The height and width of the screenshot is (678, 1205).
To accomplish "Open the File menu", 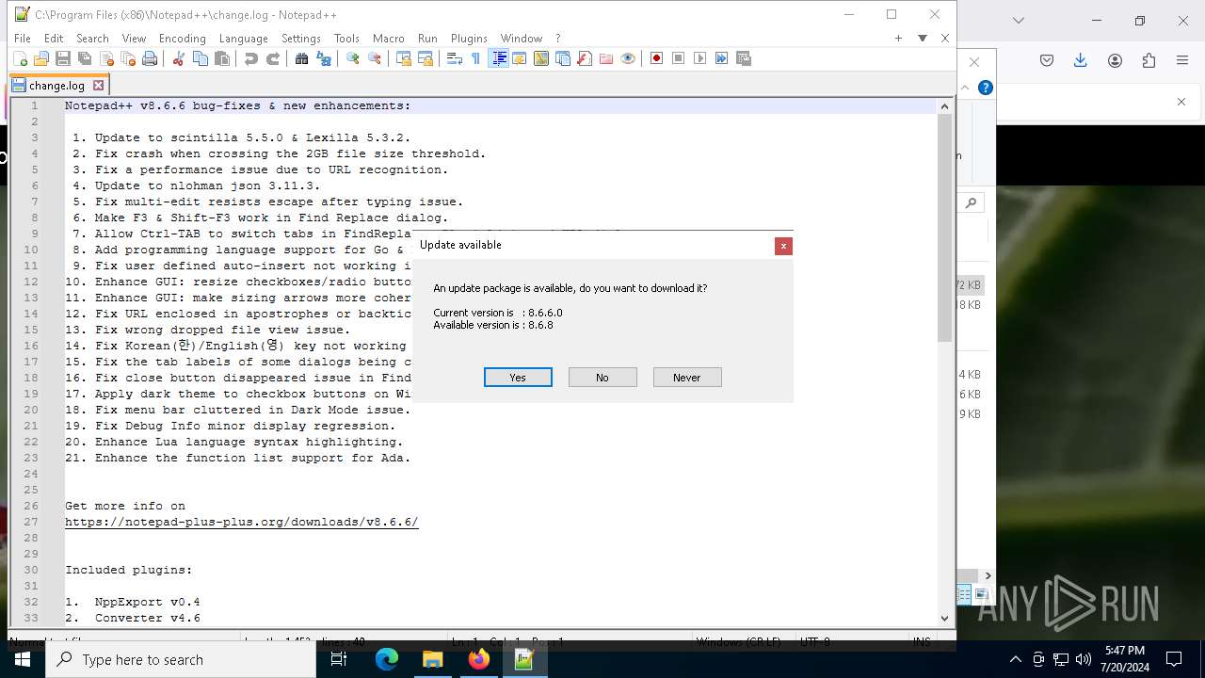I will coord(23,39).
